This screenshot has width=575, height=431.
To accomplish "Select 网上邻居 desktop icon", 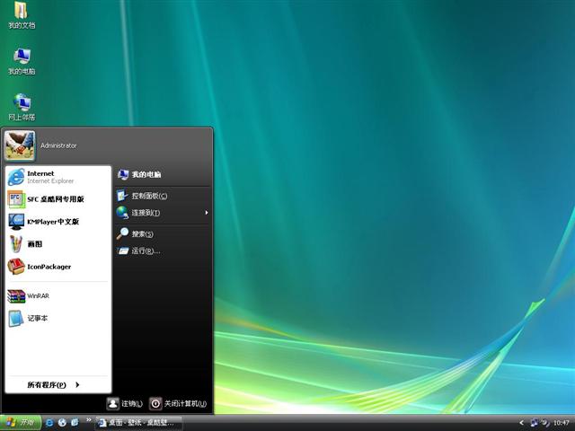I will [22, 107].
